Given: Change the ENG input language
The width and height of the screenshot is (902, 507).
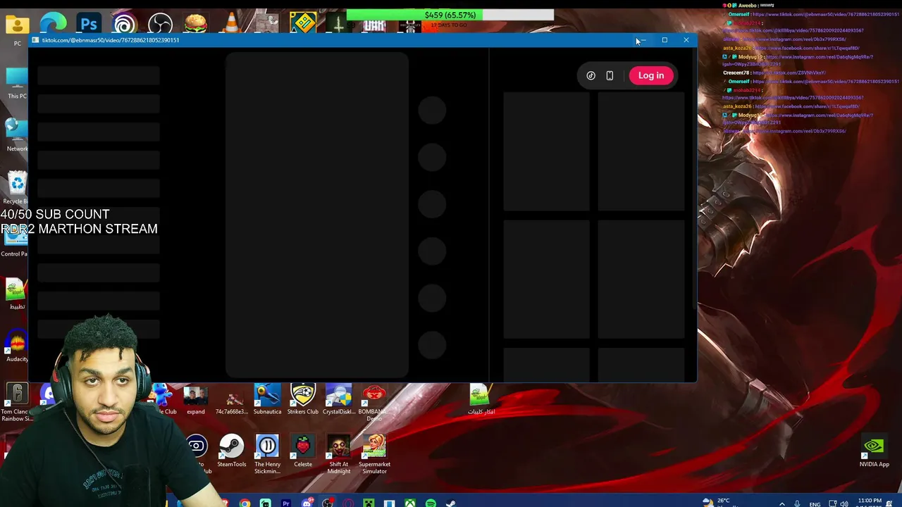Looking at the screenshot, I should (815, 504).
